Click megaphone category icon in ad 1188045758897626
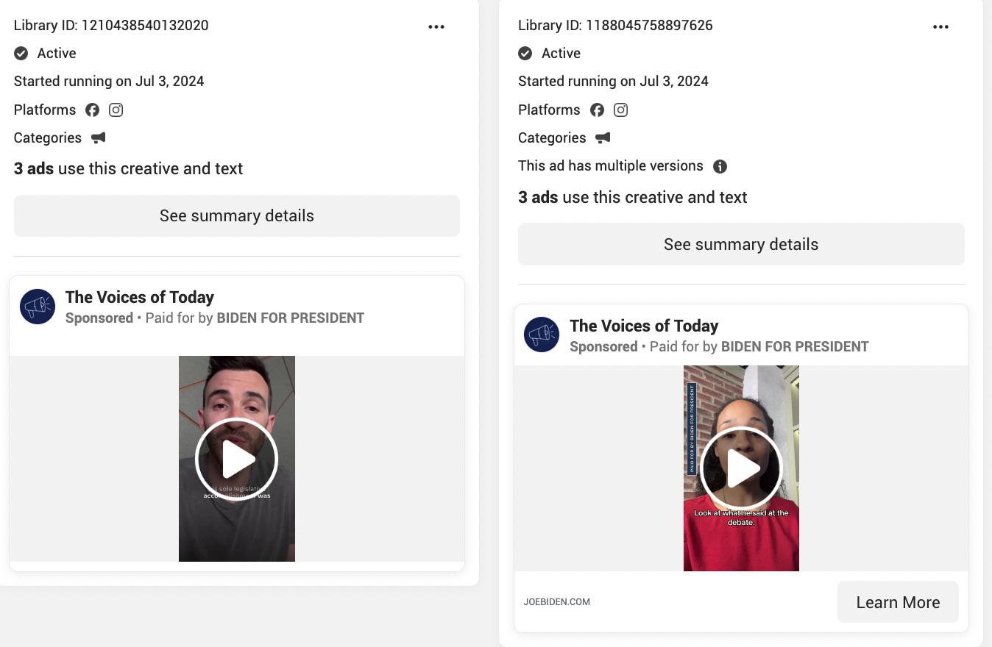Viewport: 992px width, 647px height. pyautogui.click(x=603, y=137)
